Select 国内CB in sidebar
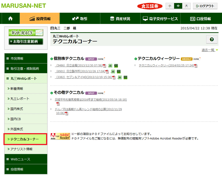This screenshot has height=178, width=222. (26, 119)
